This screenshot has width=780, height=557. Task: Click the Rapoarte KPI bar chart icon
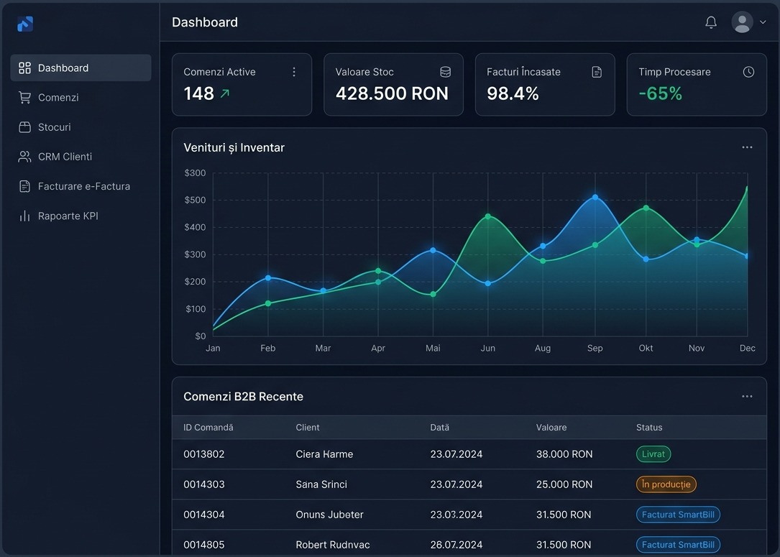(24, 216)
